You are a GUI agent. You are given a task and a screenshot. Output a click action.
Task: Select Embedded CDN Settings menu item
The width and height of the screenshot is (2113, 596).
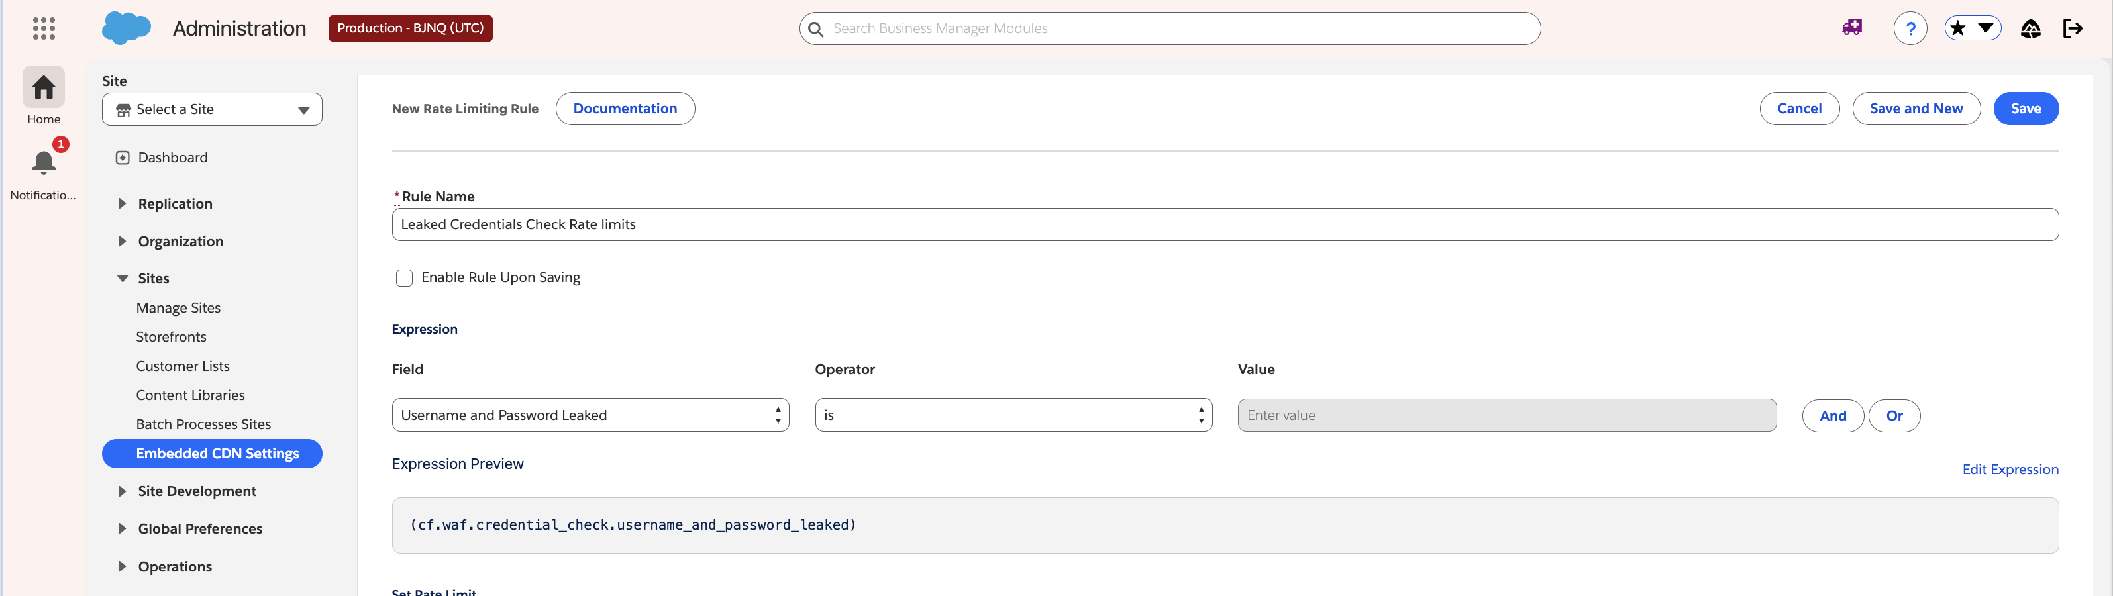click(211, 454)
